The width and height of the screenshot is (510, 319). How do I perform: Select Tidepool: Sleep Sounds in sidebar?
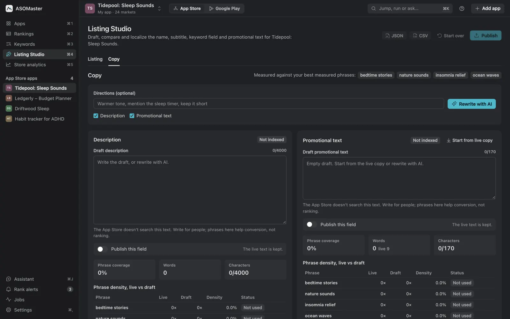[x=40, y=88]
